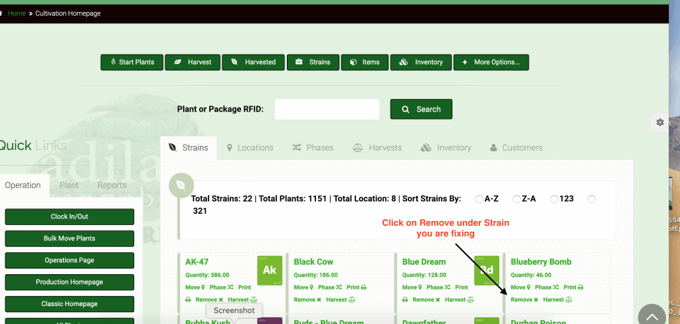Click Phase shuffle icon on Blue Dream card

(447, 287)
